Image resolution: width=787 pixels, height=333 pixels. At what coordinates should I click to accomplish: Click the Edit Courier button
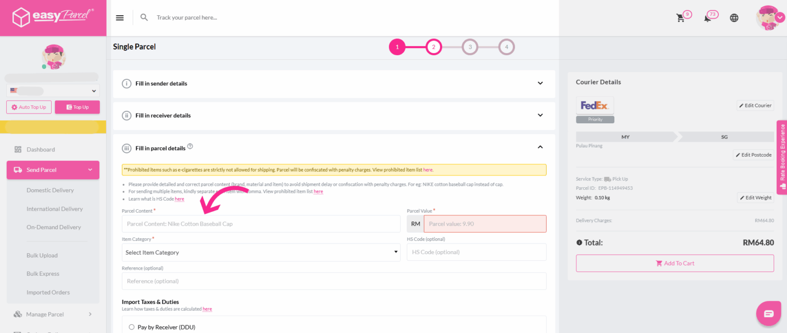click(755, 105)
